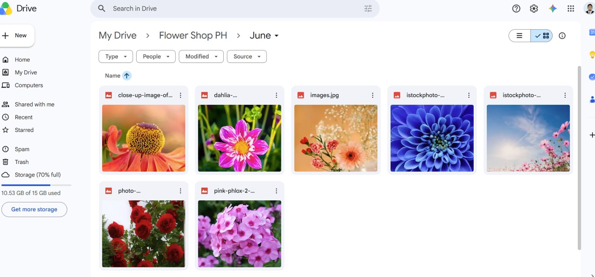
Task: Click the storage usage progress bar
Action: (x=36, y=185)
